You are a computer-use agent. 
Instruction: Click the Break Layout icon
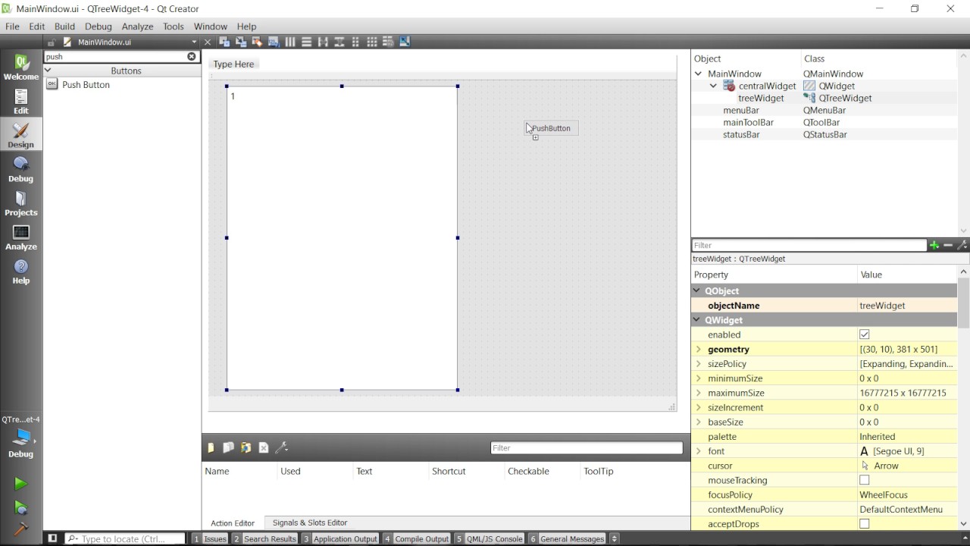(x=388, y=42)
